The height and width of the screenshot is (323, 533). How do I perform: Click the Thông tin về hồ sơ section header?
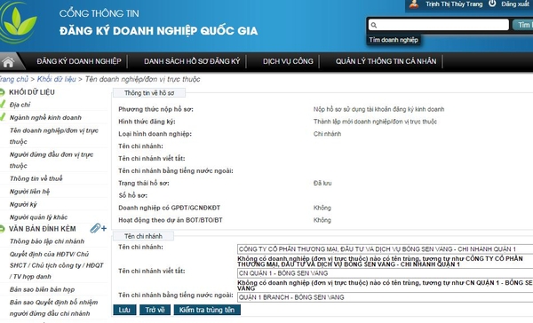pyautogui.click(x=149, y=92)
